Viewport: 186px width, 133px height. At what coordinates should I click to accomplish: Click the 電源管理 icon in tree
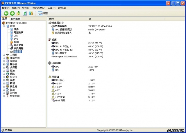(x=11, y=45)
